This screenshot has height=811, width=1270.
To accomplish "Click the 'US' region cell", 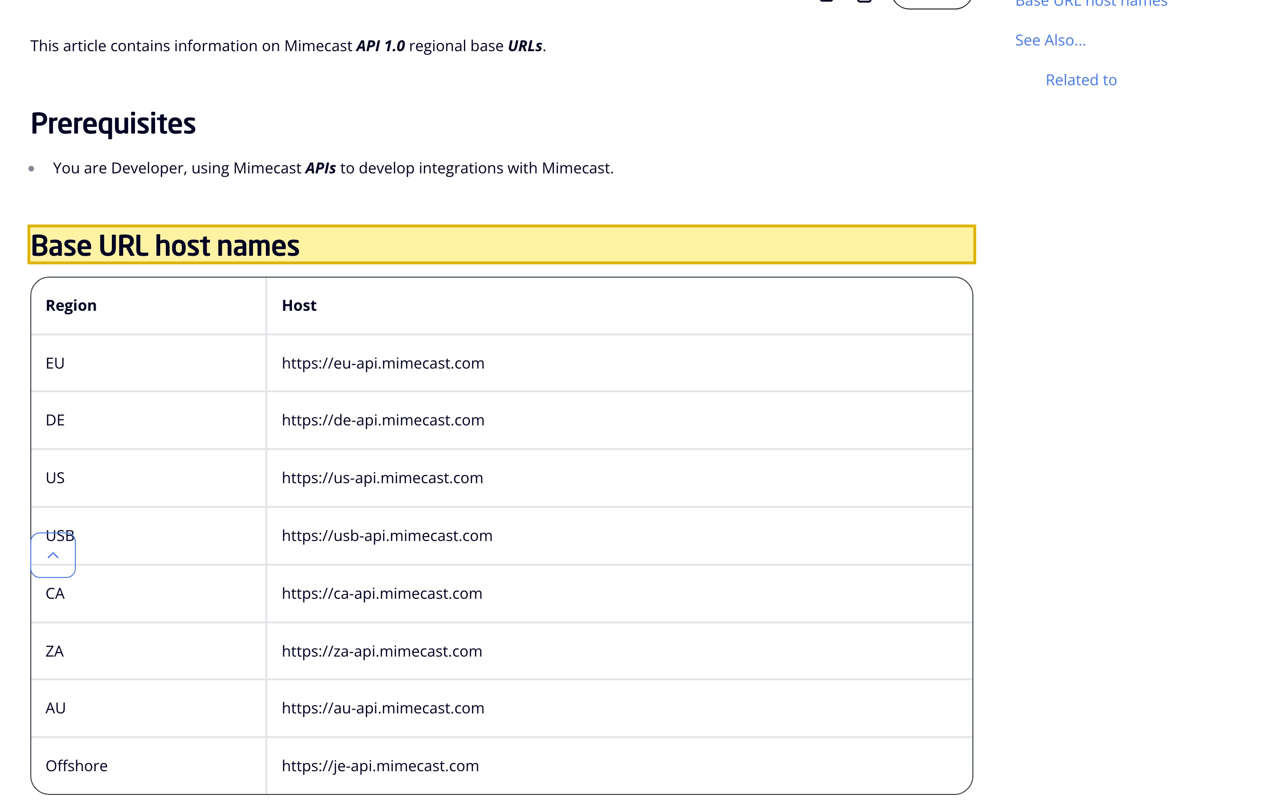I will pyautogui.click(x=148, y=478).
